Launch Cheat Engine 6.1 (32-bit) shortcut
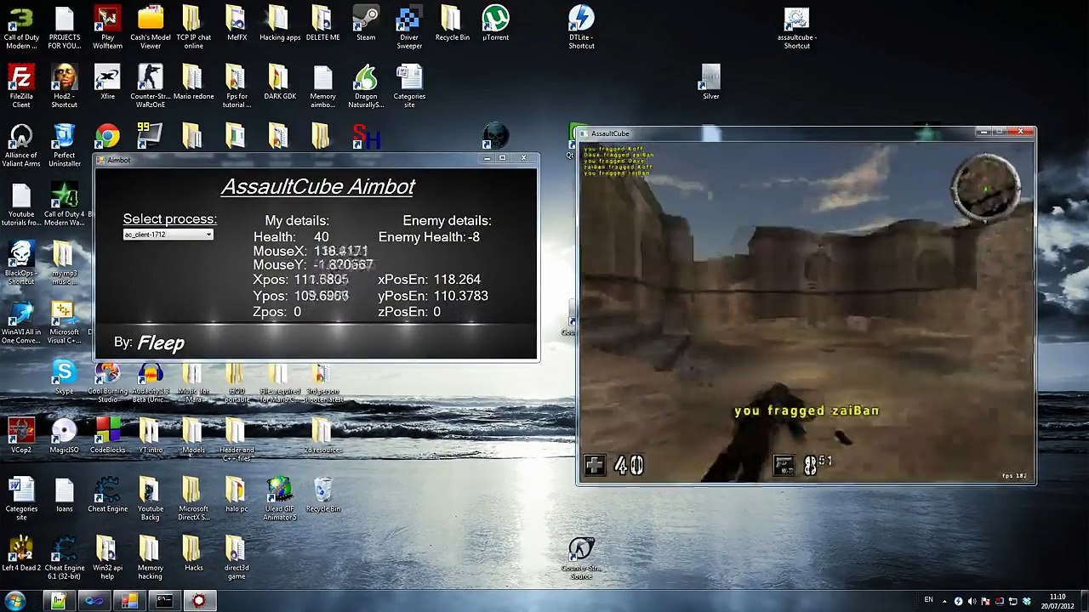This screenshot has height=612, width=1089. point(64,558)
